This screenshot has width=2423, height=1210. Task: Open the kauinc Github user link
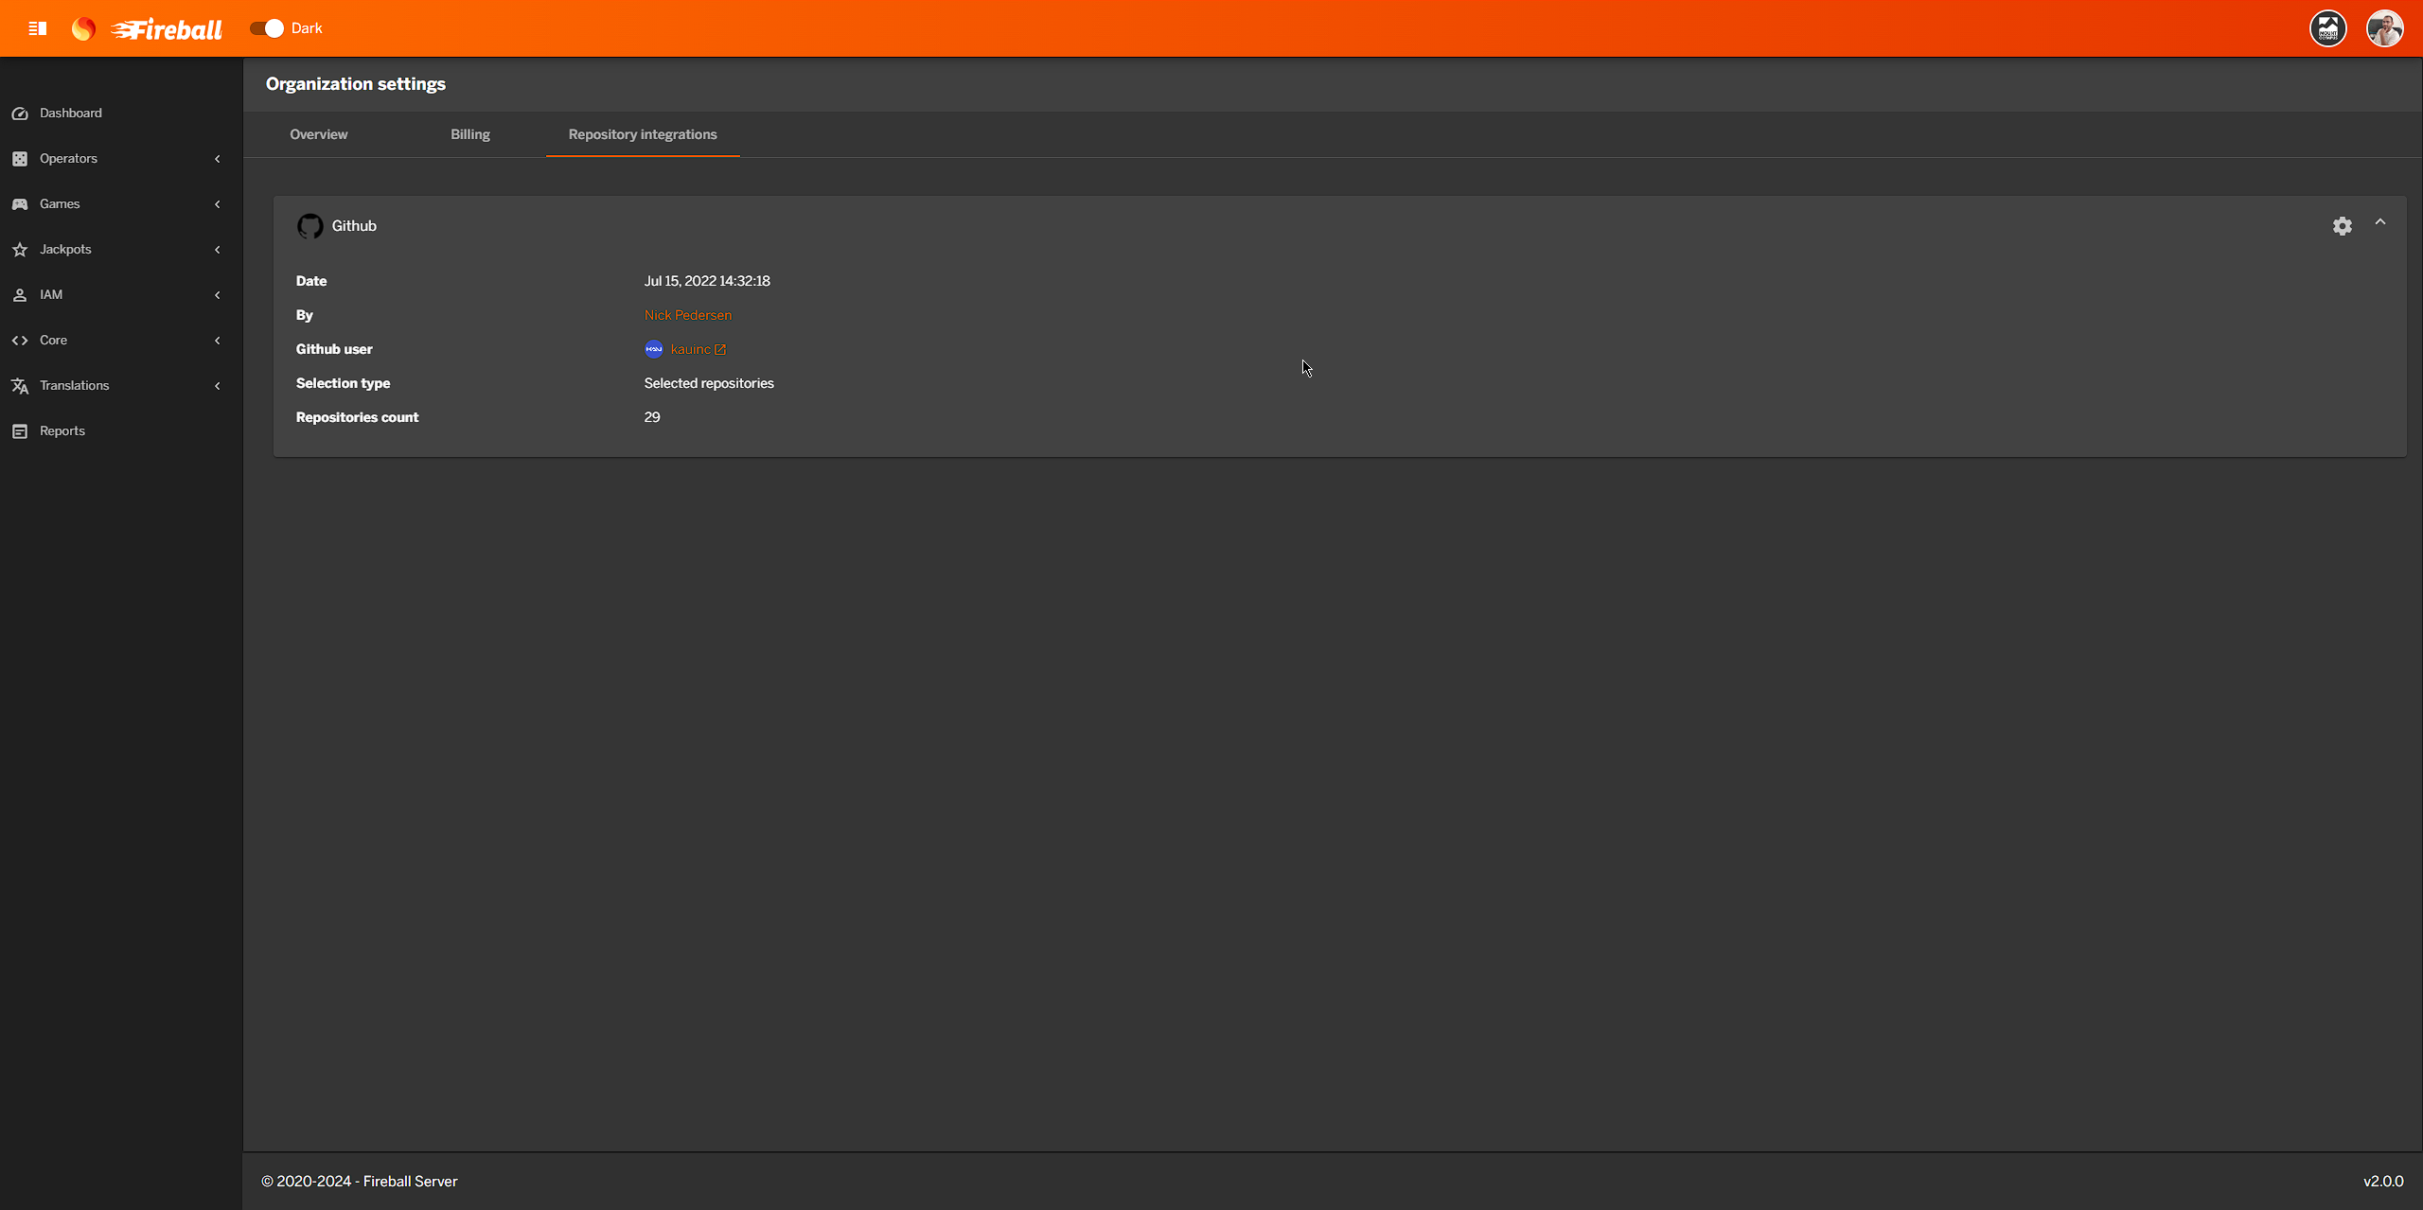coord(692,348)
